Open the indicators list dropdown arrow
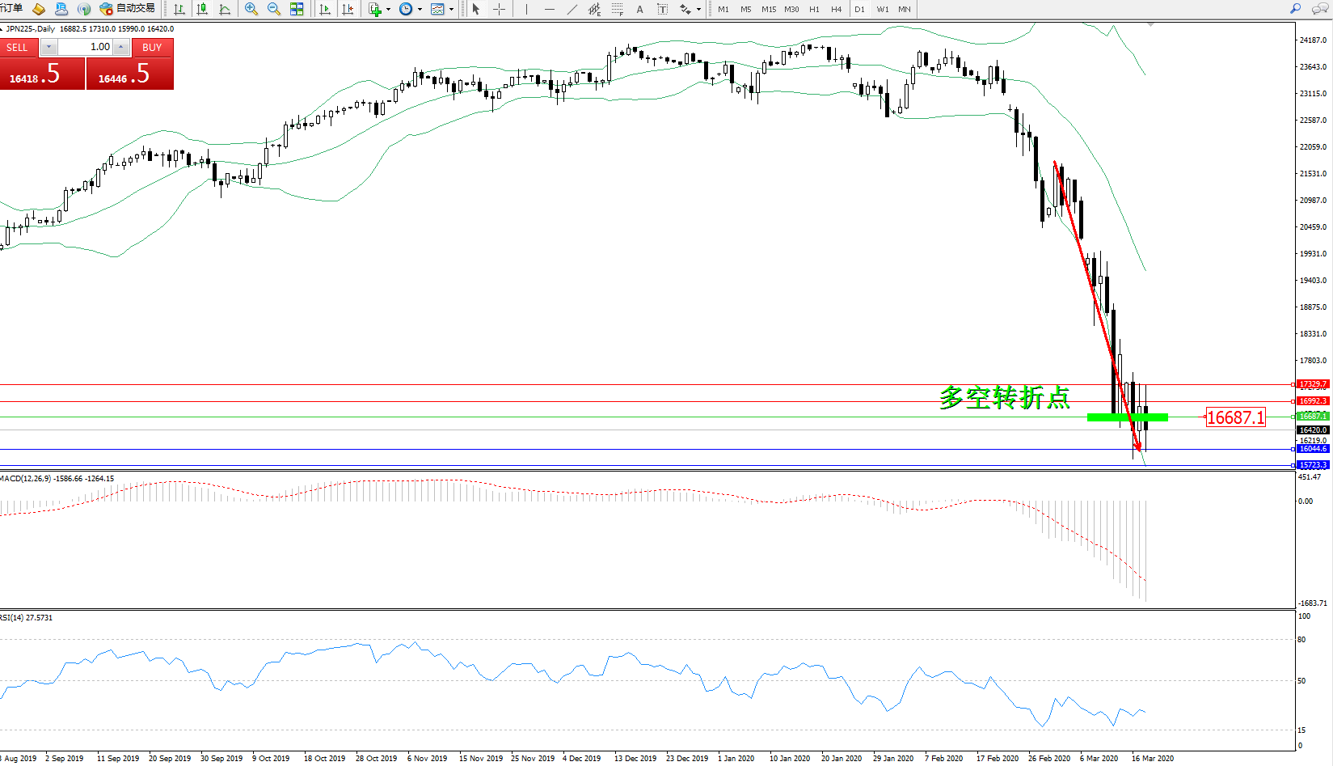This screenshot has width=1333, height=766. (389, 10)
